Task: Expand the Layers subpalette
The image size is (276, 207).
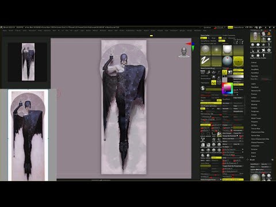Action: (254, 84)
